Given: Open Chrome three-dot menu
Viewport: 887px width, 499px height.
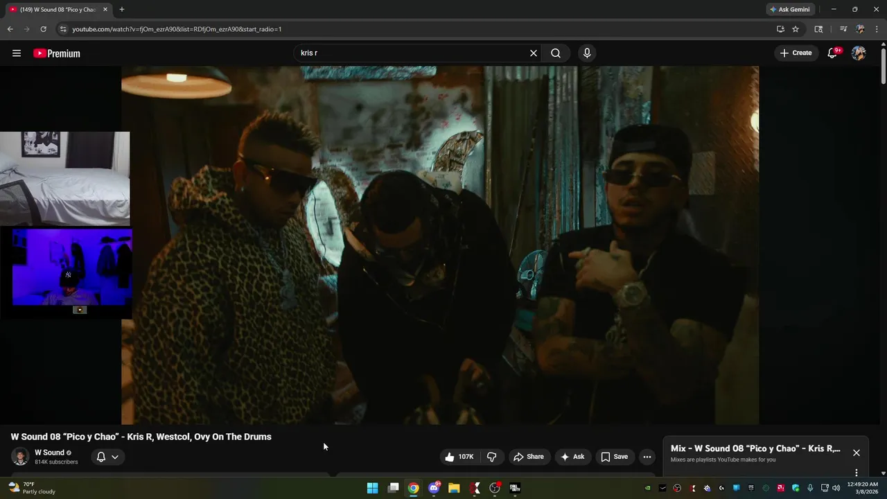Looking at the screenshot, I should 877,29.
